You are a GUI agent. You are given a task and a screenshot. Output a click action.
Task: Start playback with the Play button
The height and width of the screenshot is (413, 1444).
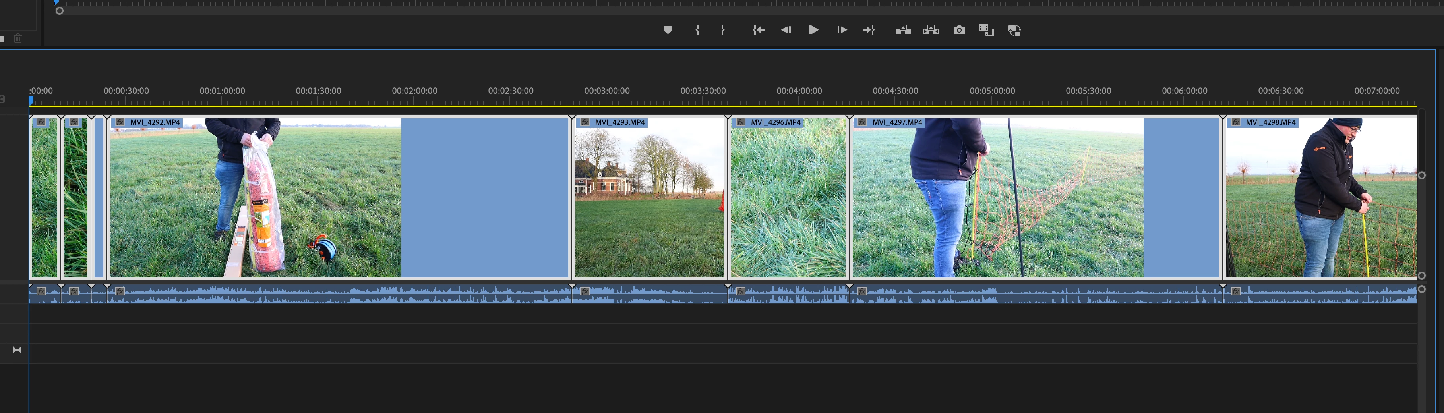pos(813,30)
